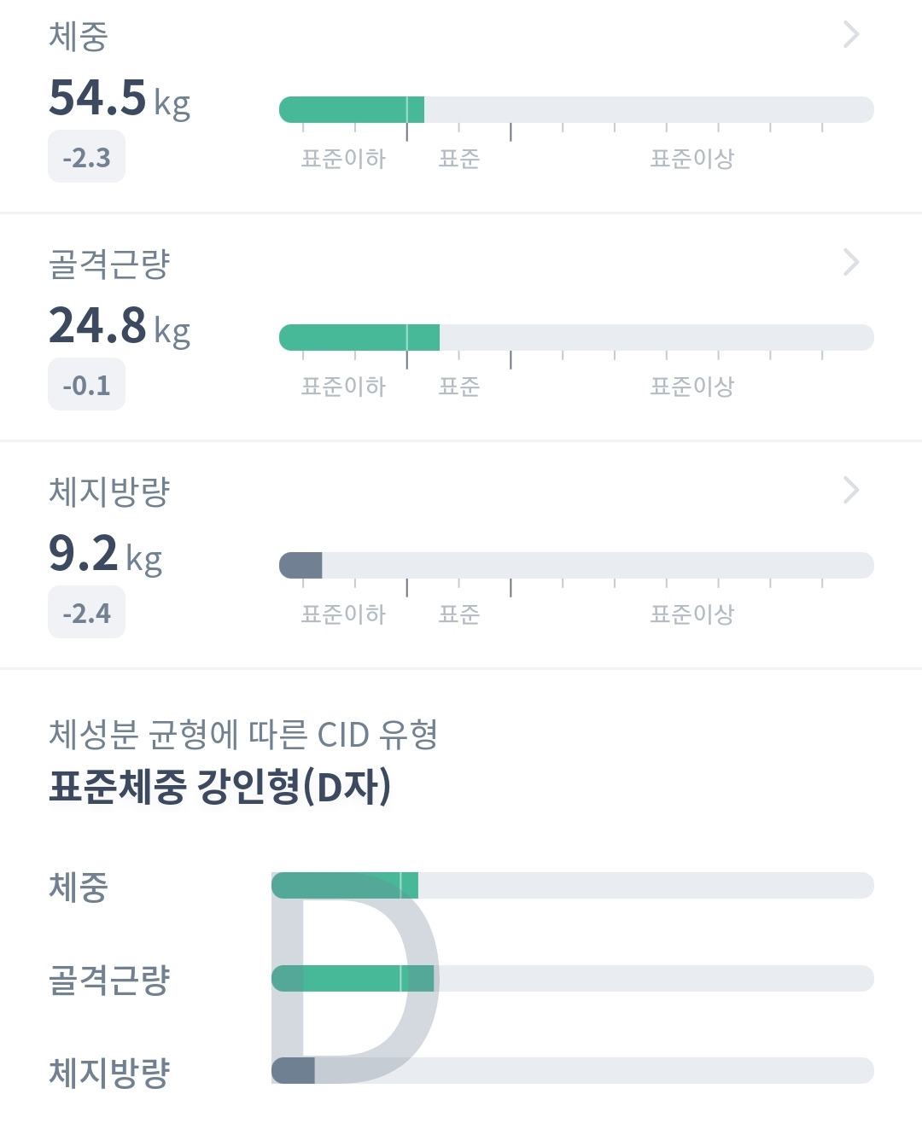Tap the 24.8 kg muscle mass value
This screenshot has height=1135, width=922.
pyautogui.click(x=119, y=326)
